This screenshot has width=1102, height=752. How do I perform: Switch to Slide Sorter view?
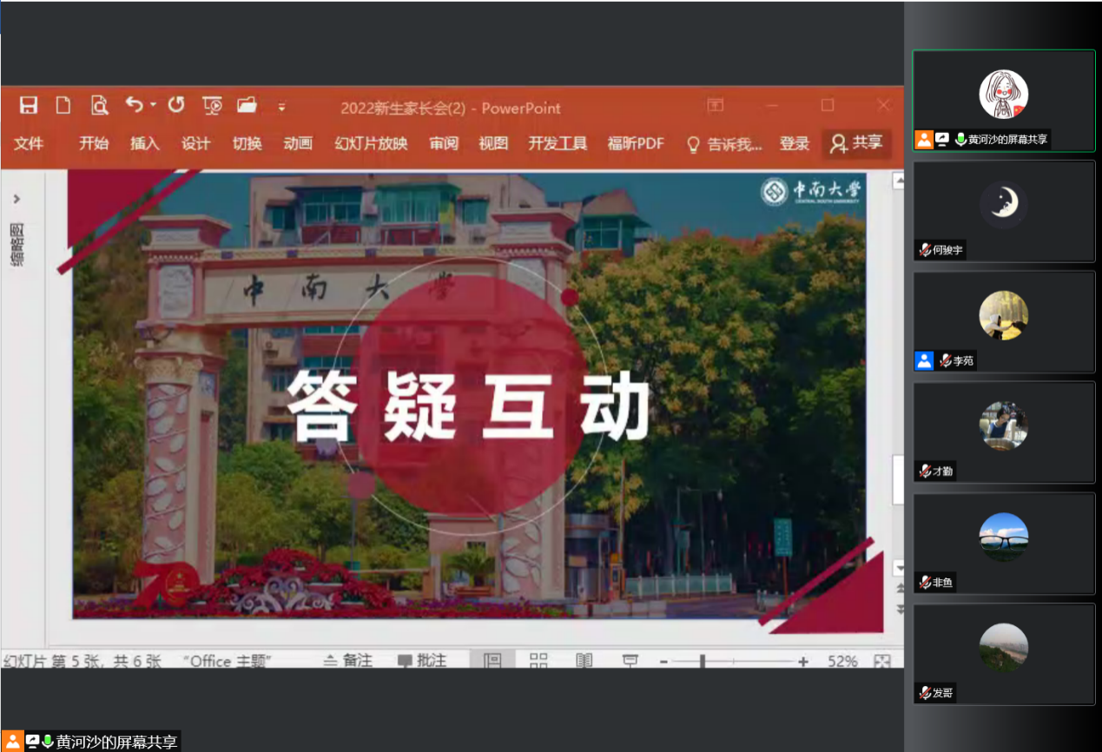538,661
